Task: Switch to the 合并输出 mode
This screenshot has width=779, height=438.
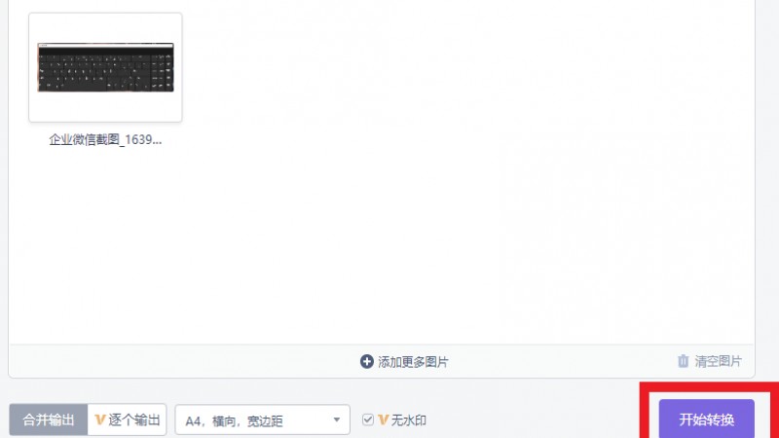Action: point(48,420)
